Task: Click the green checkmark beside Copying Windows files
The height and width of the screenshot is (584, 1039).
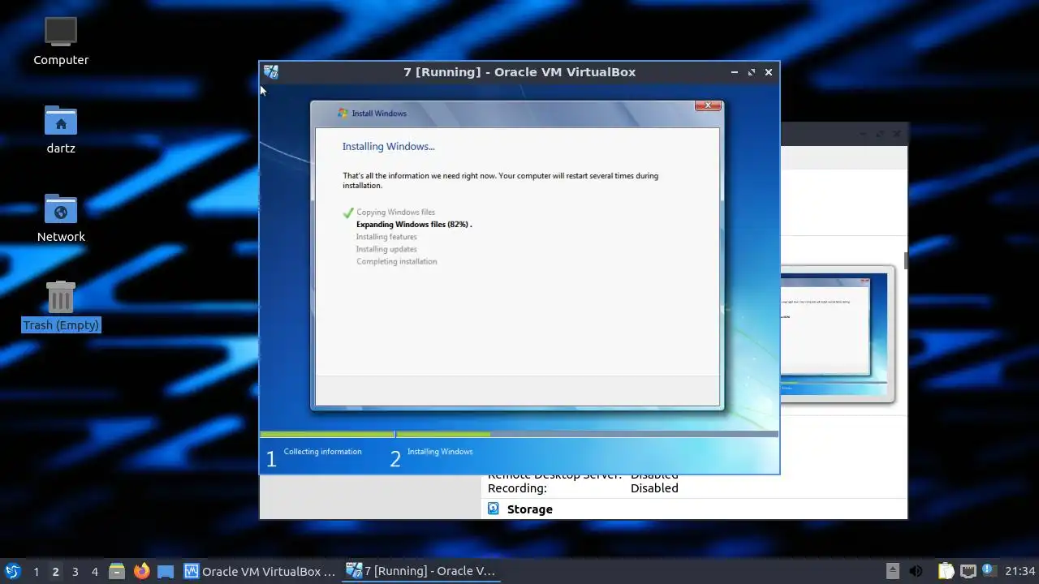Action: [x=348, y=213]
